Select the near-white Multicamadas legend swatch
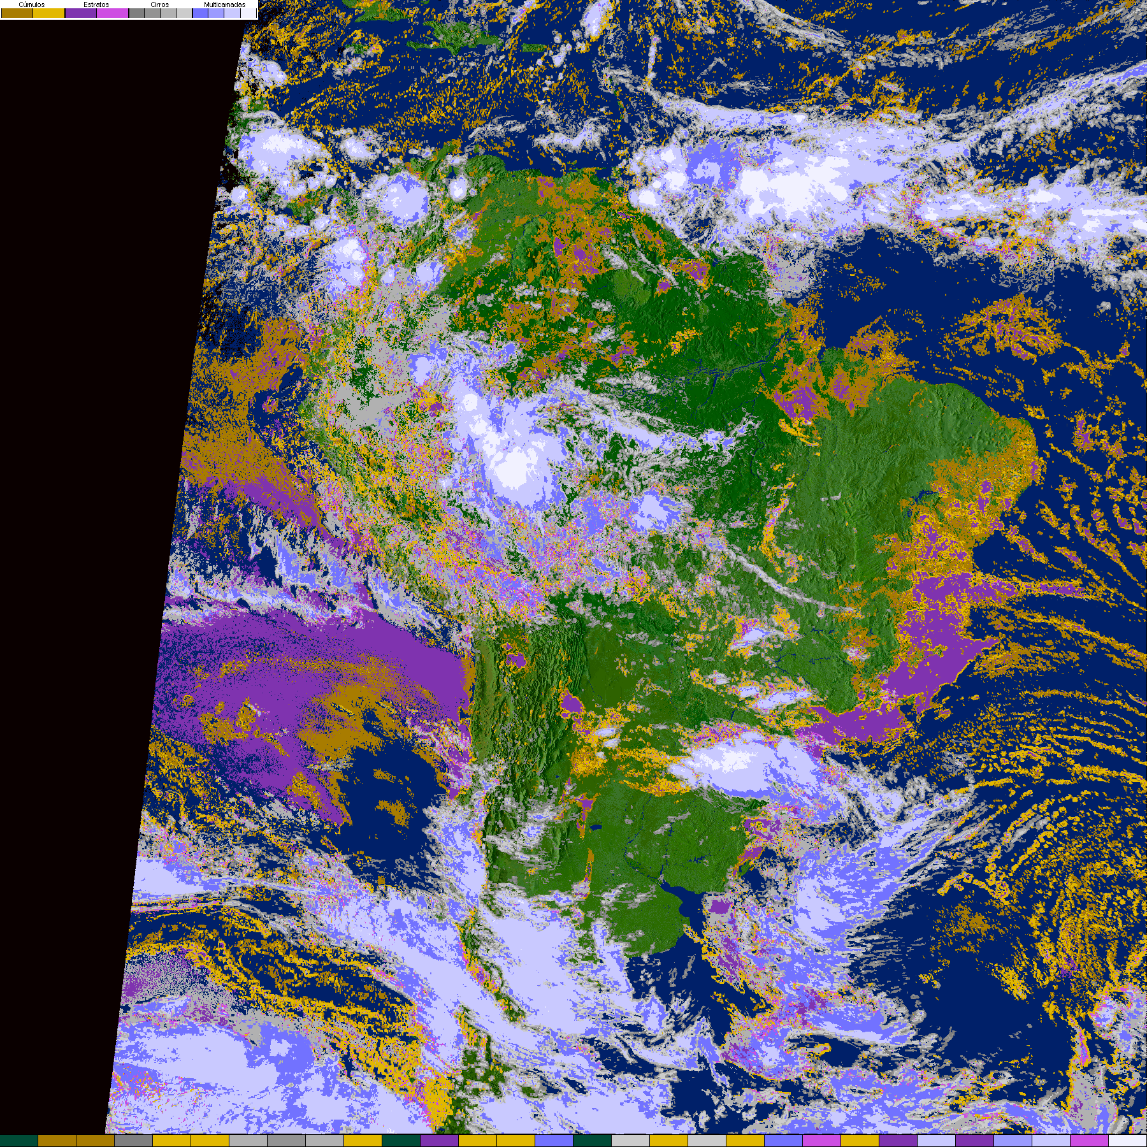Screen dimensions: 1147x1147 pos(249,13)
